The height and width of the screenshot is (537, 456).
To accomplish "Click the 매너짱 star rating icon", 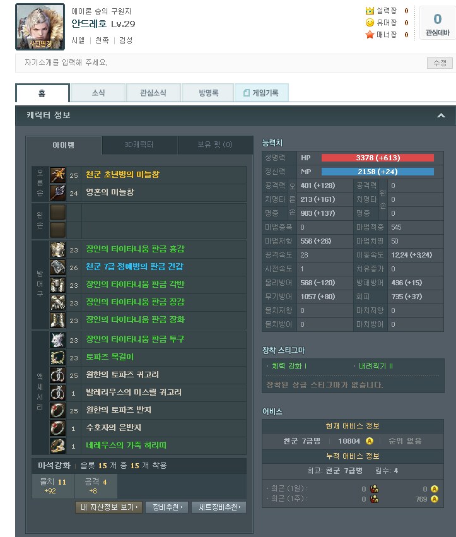I will click(x=370, y=35).
